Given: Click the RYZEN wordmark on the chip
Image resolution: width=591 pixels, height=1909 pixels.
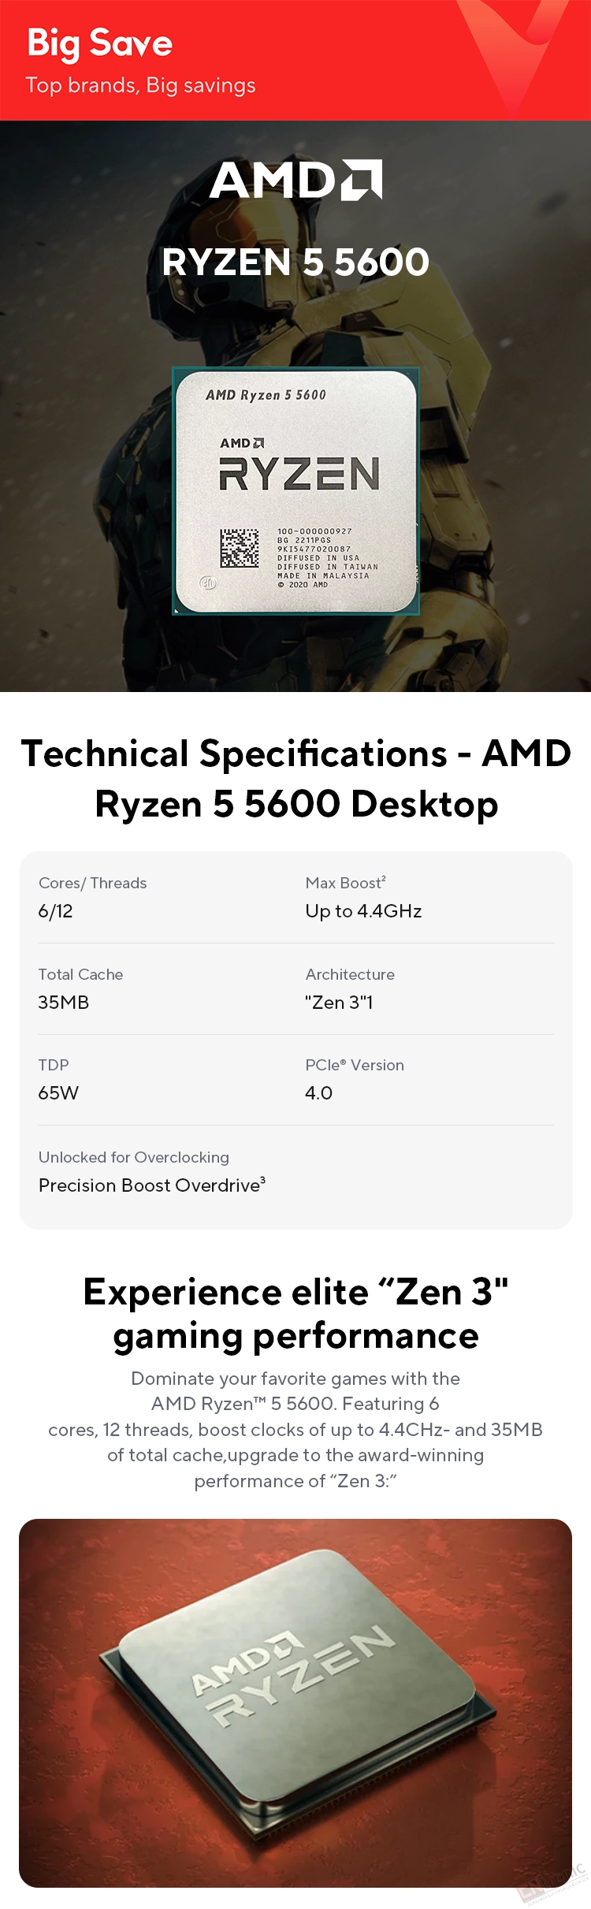Looking at the screenshot, I should tap(299, 474).
